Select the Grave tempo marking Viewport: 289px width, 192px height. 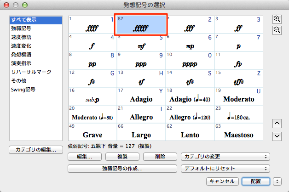92,132
